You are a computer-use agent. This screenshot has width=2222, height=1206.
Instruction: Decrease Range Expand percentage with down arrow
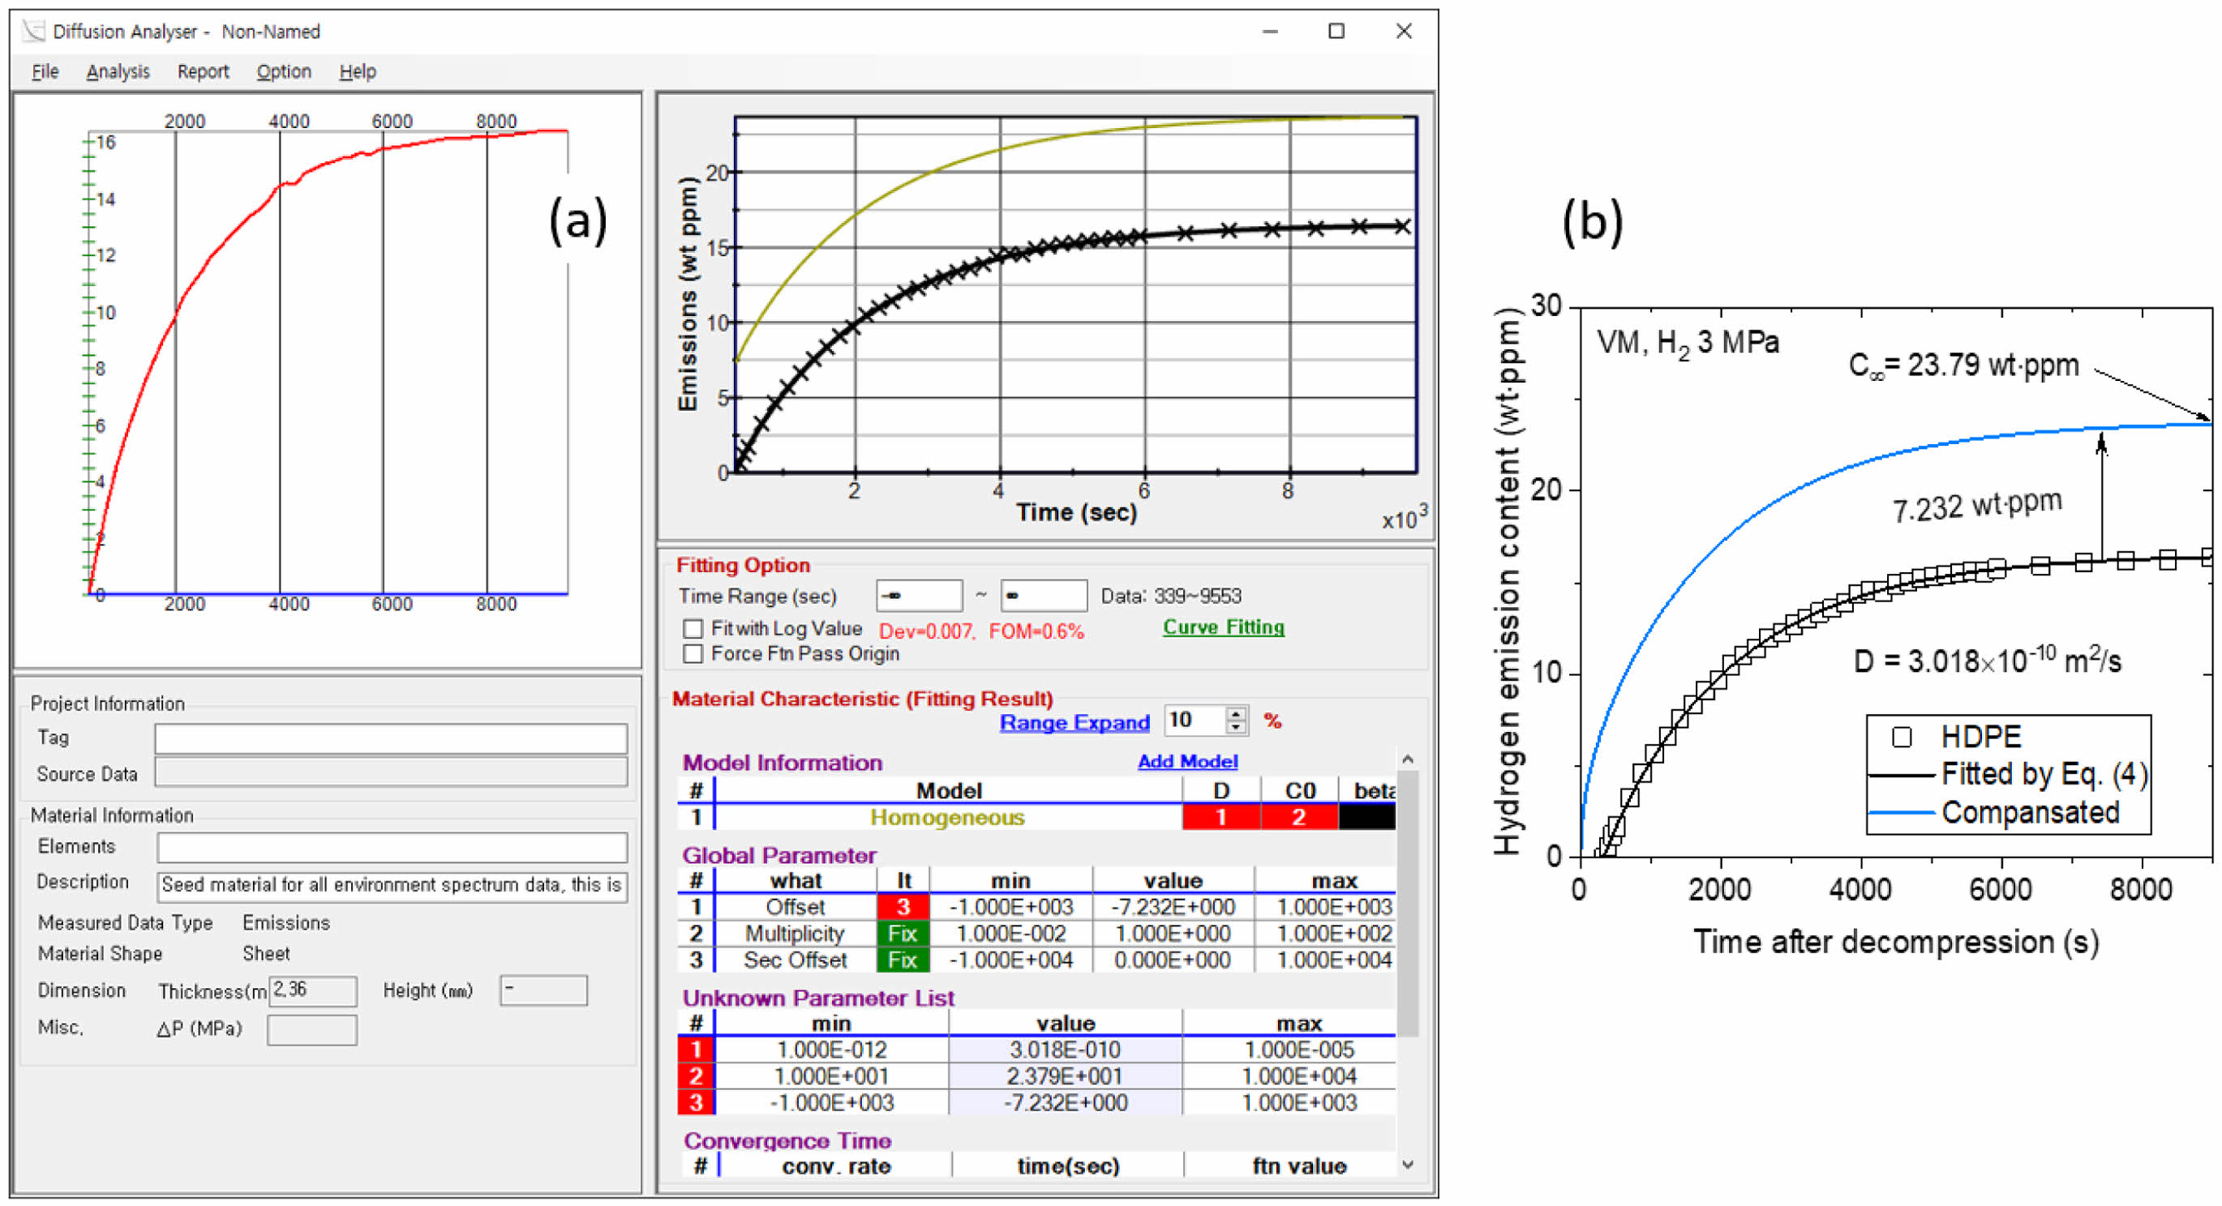pyautogui.click(x=1236, y=727)
